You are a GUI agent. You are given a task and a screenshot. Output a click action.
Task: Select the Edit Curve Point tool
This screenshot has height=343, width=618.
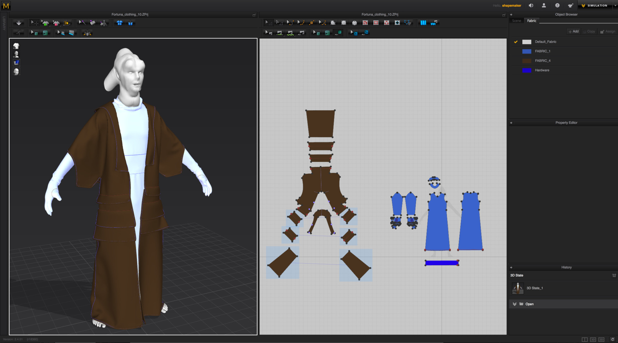(301, 23)
